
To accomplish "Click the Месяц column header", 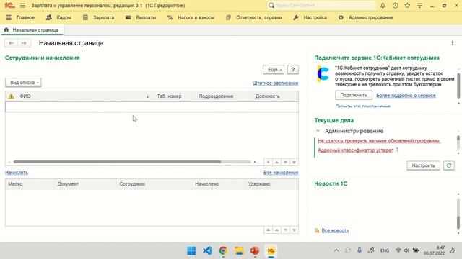I will pyautogui.click(x=15, y=184).
